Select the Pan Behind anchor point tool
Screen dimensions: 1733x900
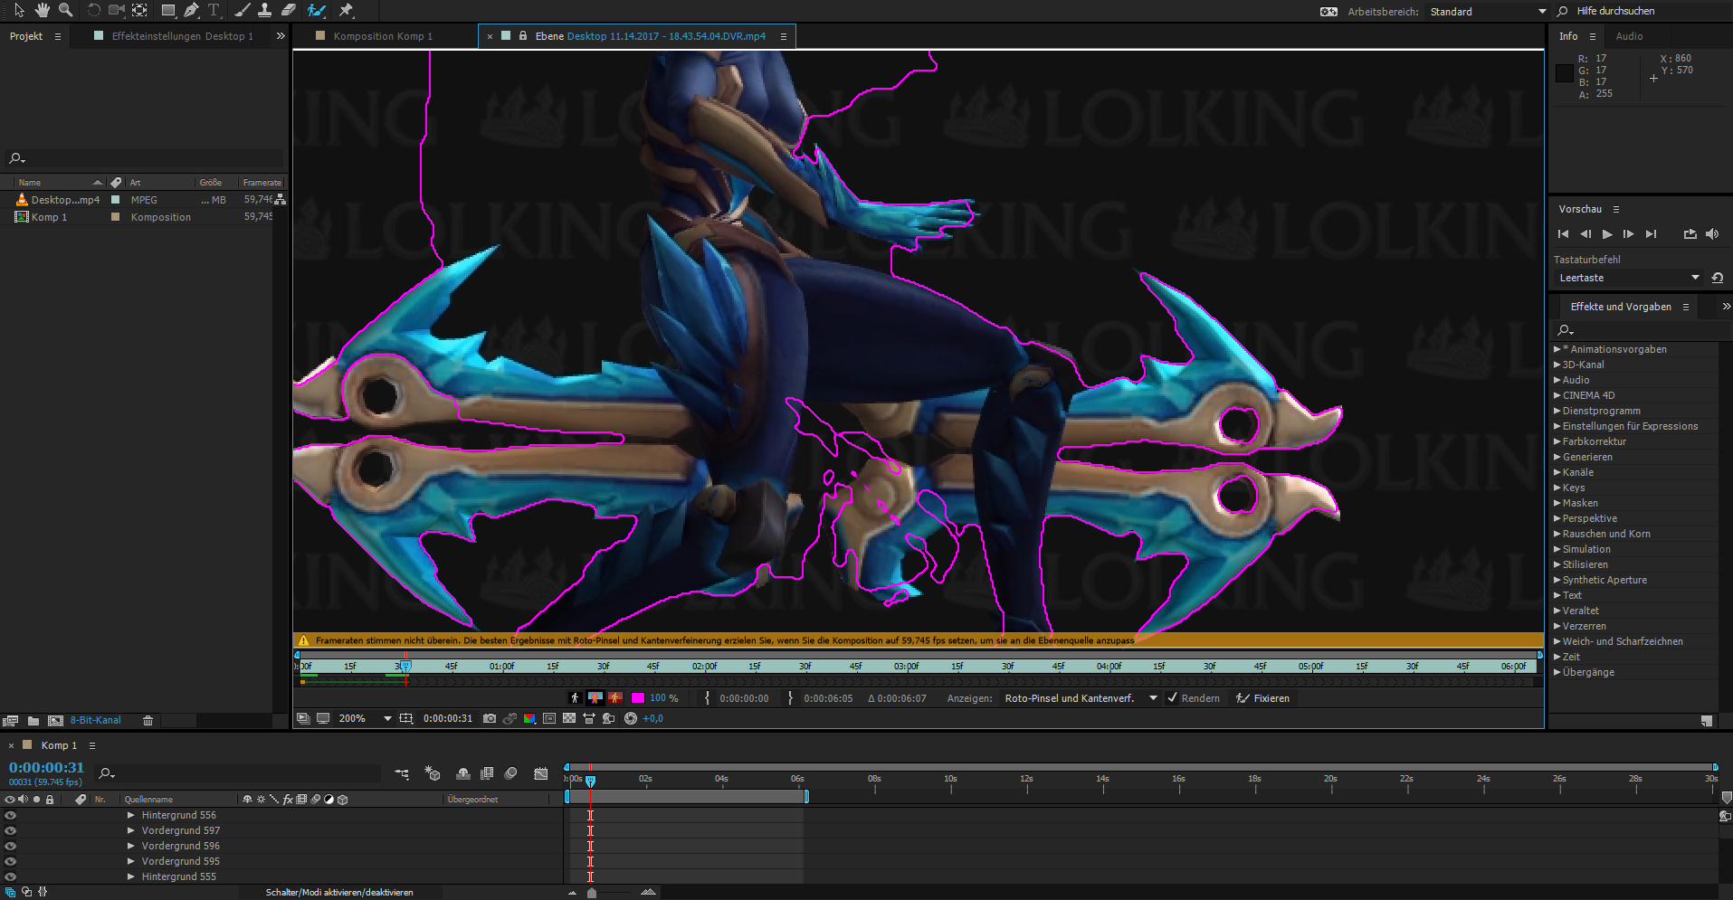(140, 10)
